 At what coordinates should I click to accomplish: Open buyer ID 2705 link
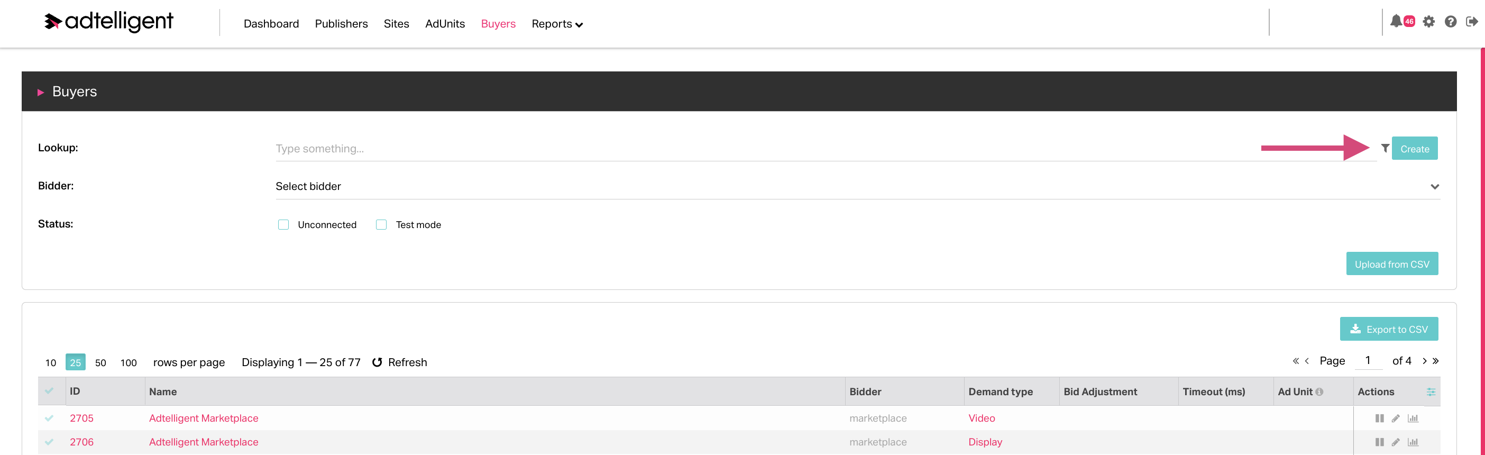point(81,418)
